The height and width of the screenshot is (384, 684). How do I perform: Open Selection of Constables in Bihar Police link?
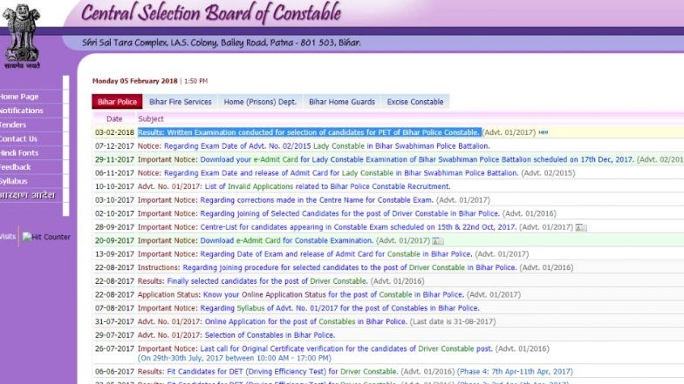270,335
